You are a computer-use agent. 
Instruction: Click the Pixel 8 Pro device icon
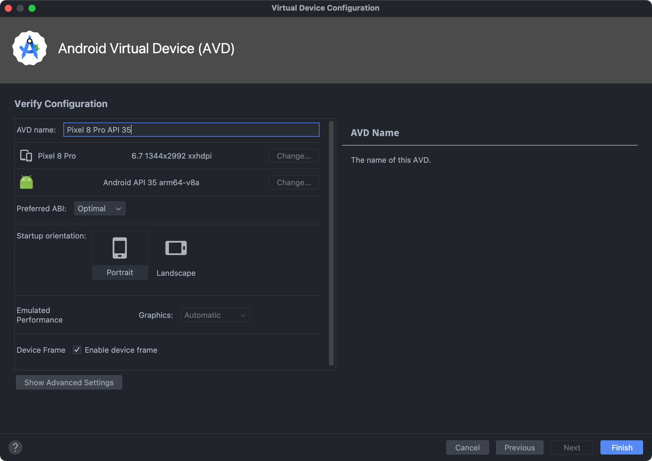[x=26, y=156]
